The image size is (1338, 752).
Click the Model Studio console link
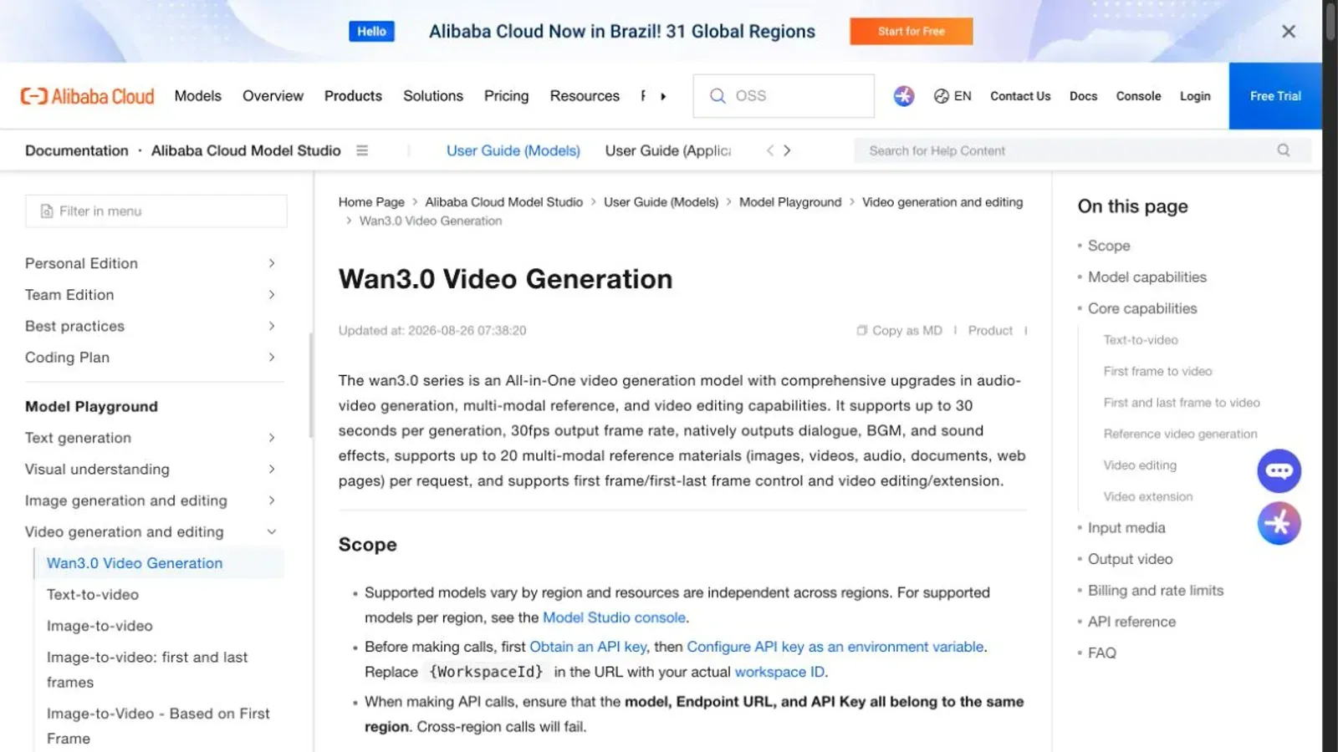point(614,617)
